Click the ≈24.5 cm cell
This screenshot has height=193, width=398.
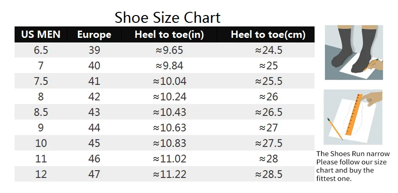coord(268,50)
